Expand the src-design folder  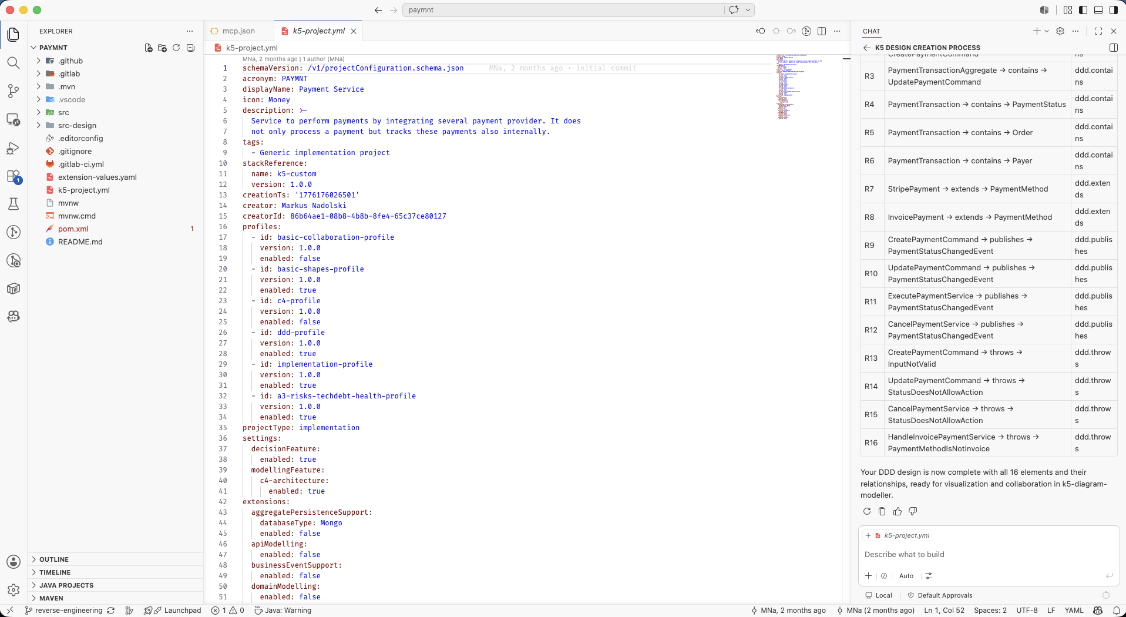[77, 125]
